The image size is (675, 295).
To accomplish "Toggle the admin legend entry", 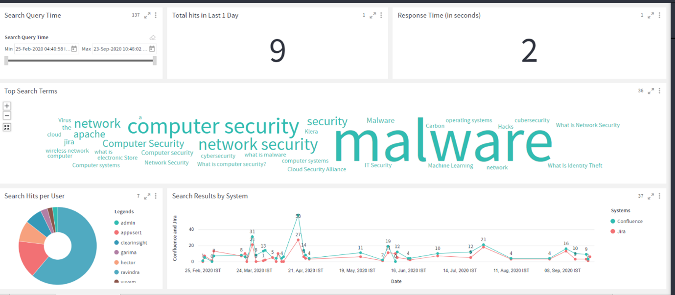I will coord(125,223).
